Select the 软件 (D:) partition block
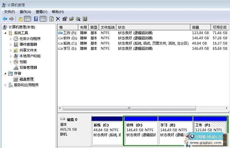This screenshot has height=148, width=230. pyautogui.click(x=141, y=131)
